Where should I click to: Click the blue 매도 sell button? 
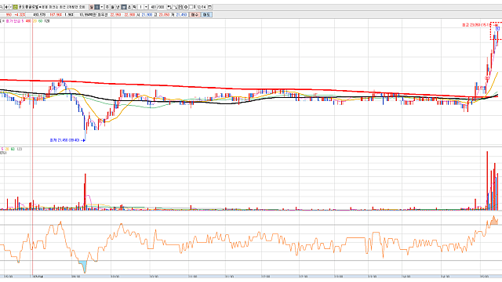coord(206,15)
